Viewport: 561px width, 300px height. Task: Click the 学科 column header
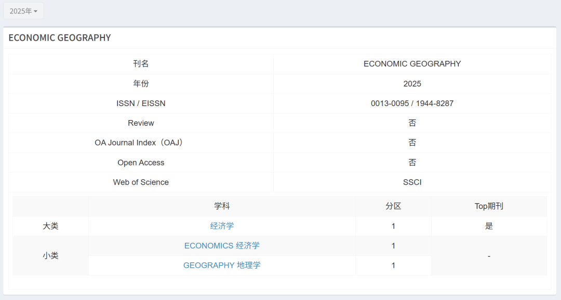pos(222,206)
